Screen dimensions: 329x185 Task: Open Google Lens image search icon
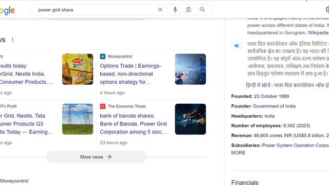(189, 10)
